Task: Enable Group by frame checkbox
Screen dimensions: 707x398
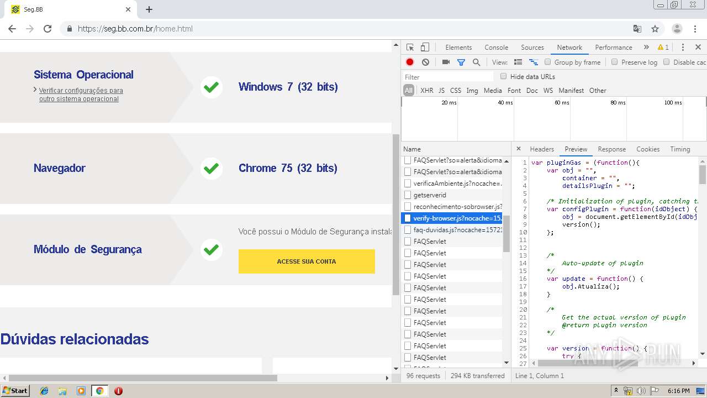Action: 548,62
